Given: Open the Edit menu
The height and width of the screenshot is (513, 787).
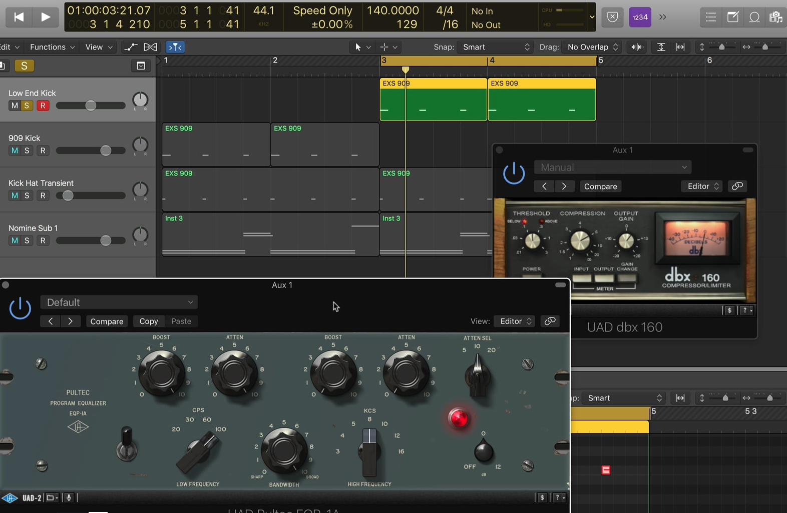Looking at the screenshot, I should click(x=10, y=47).
